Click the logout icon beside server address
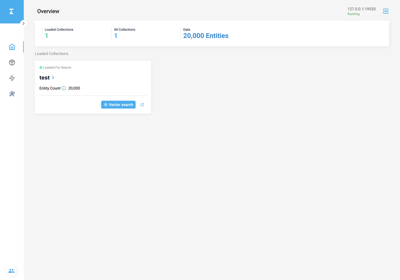Viewport: 400px width, 280px height. pyautogui.click(x=386, y=11)
